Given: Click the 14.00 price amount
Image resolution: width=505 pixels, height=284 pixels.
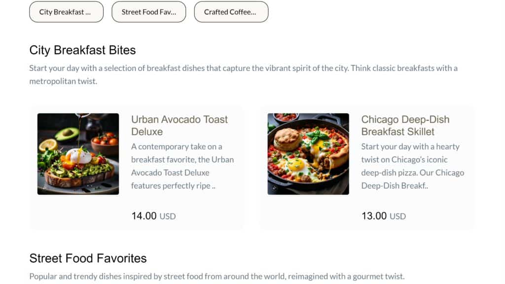Looking at the screenshot, I should 144,216.
